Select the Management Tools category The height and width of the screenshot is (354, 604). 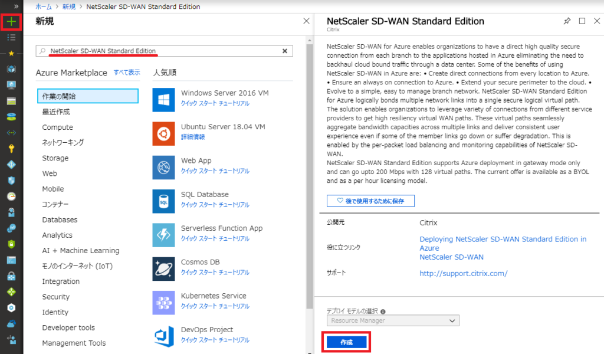coord(74,343)
